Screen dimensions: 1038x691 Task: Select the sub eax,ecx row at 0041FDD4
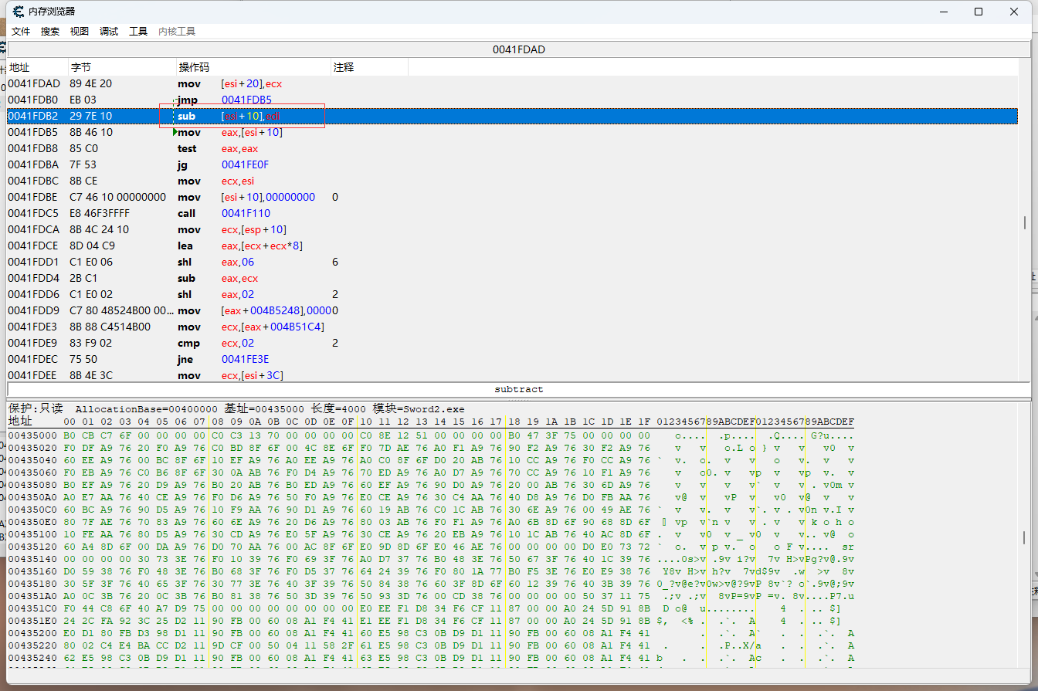tap(512, 278)
